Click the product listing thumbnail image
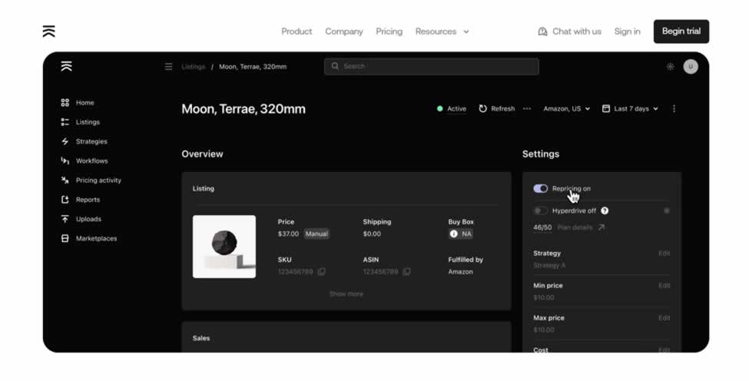This screenshot has width=749, height=381. (x=224, y=247)
